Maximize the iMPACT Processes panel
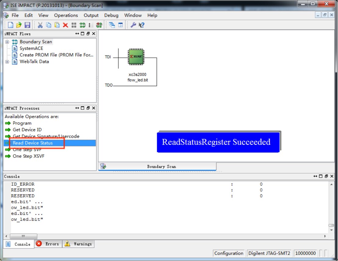The width and height of the screenshot is (338, 261). 82,108
